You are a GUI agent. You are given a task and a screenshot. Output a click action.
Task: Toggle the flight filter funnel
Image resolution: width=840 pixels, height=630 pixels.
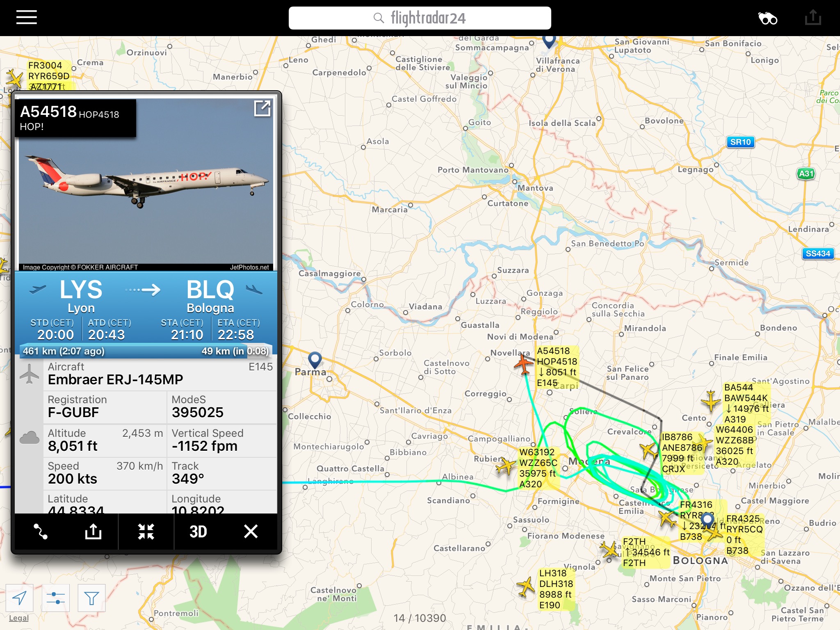click(x=91, y=598)
